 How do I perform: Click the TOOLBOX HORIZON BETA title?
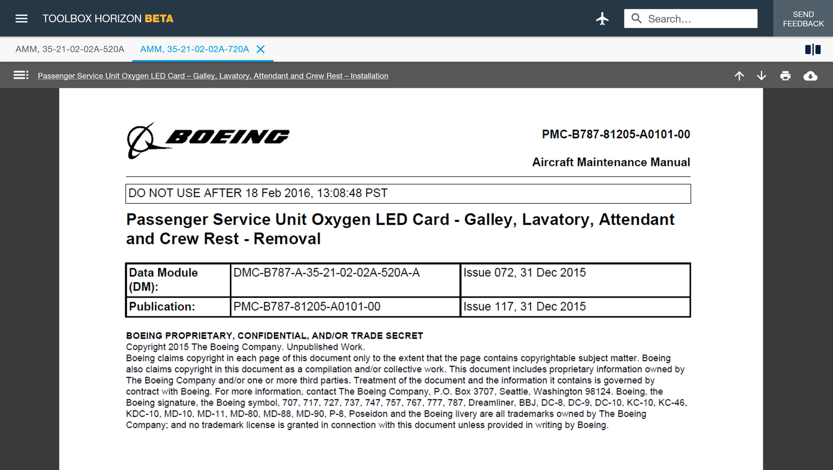(x=108, y=19)
